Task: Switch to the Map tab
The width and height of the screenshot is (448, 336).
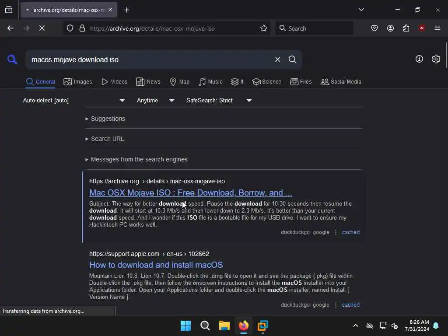Action: coord(180,82)
